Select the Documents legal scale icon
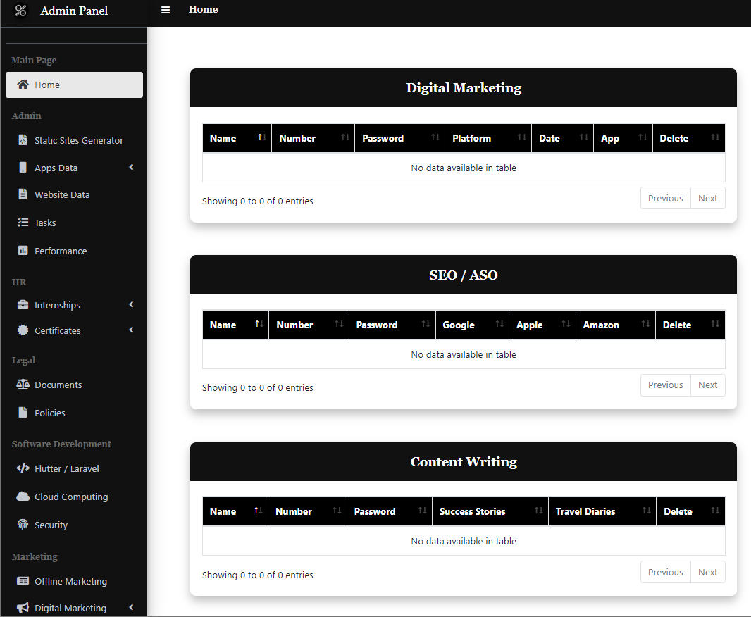 (x=23, y=385)
